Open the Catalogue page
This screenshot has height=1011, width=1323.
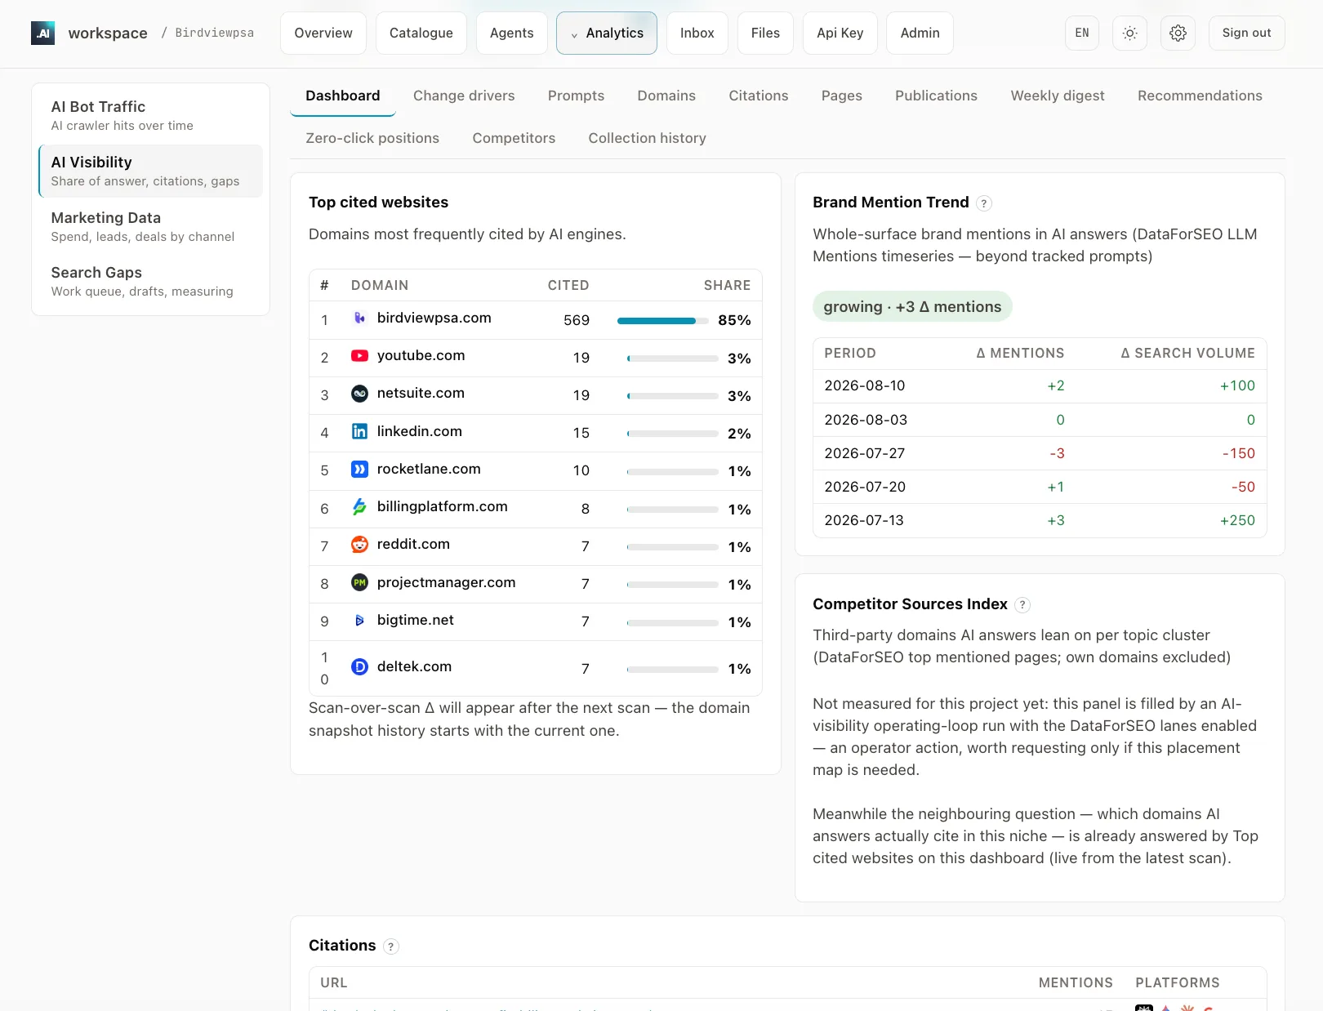[x=421, y=33]
